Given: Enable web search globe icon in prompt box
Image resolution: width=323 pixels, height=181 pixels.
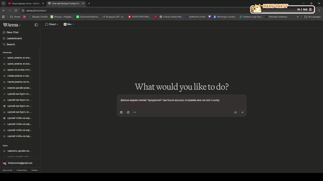Looking at the screenshot, I should pyautogui.click(x=121, y=112).
